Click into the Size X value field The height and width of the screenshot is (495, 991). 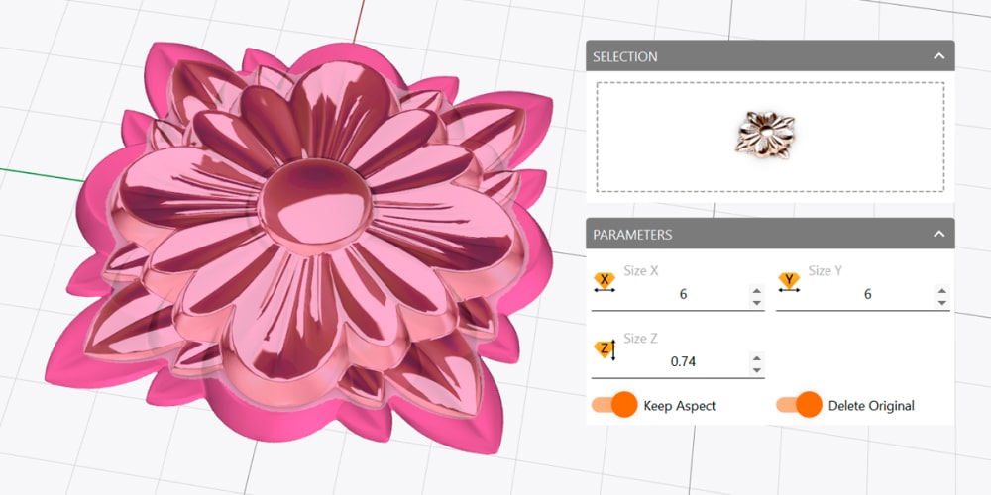click(x=683, y=295)
